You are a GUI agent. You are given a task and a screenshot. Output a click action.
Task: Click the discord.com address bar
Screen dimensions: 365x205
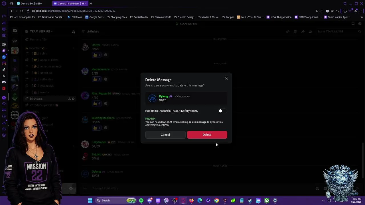(74, 11)
